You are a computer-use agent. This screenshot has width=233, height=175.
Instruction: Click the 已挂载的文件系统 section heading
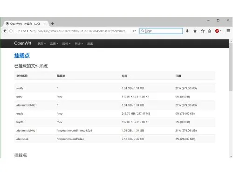(31, 66)
